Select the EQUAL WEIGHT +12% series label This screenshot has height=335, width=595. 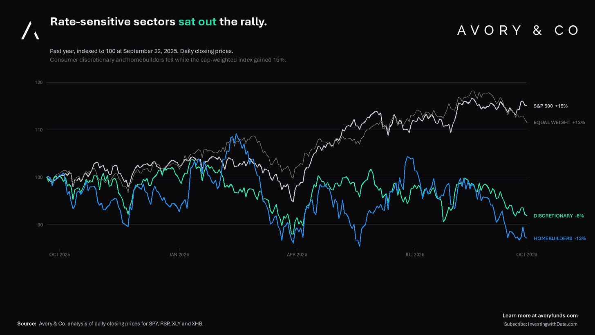(559, 122)
